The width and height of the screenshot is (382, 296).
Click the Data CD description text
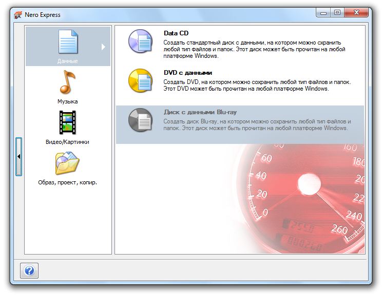tap(254, 49)
